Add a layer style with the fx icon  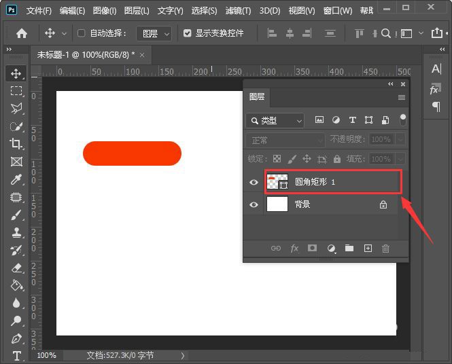tap(294, 249)
